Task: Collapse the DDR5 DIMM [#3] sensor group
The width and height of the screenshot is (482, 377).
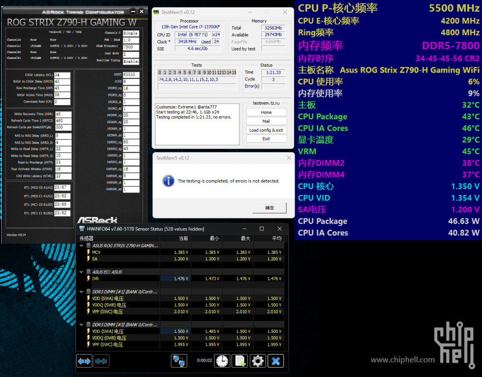Action: click(82, 324)
